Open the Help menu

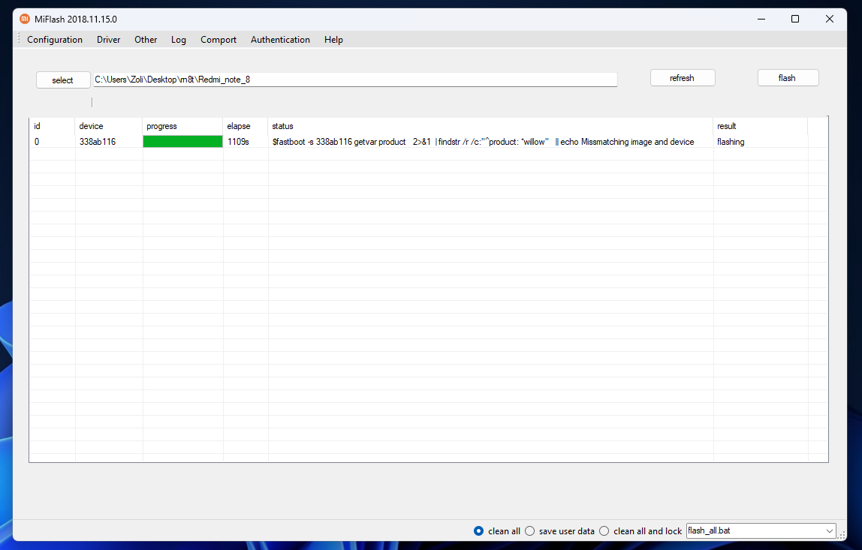333,40
